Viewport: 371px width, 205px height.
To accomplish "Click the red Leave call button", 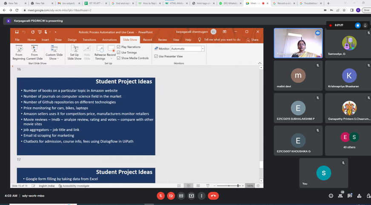I will pyautogui.click(x=213, y=196).
